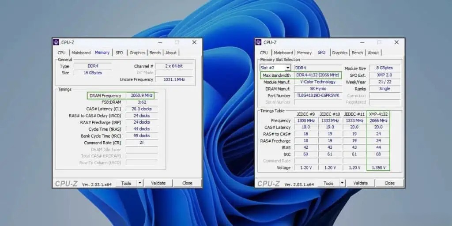This screenshot has width=452, height=226.
Task: Open About tab in left CPU-Z window
Action: coord(171,53)
